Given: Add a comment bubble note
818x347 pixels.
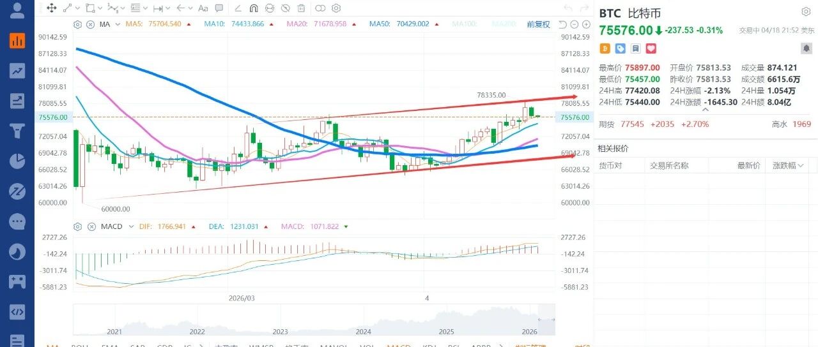Looking at the screenshot, I should coord(219,8).
